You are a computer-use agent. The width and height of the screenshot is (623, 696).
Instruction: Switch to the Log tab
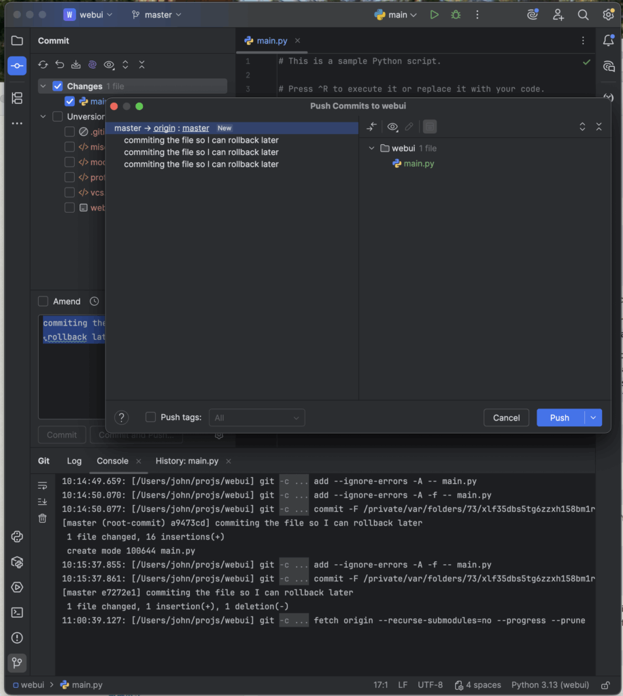pos(74,462)
